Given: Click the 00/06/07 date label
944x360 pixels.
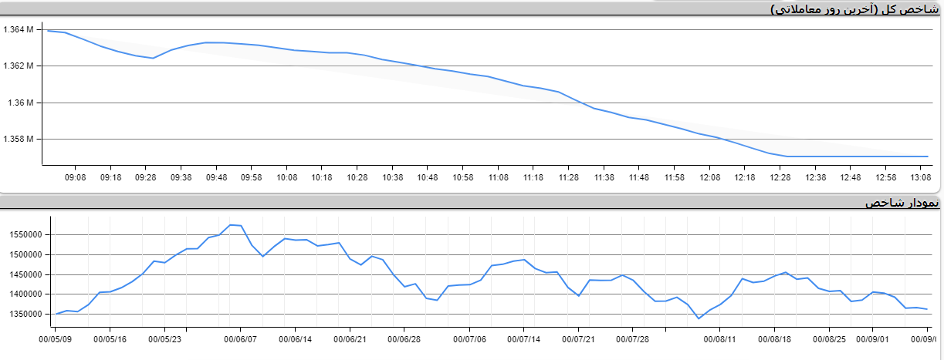Looking at the screenshot, I should pos(241,338).
